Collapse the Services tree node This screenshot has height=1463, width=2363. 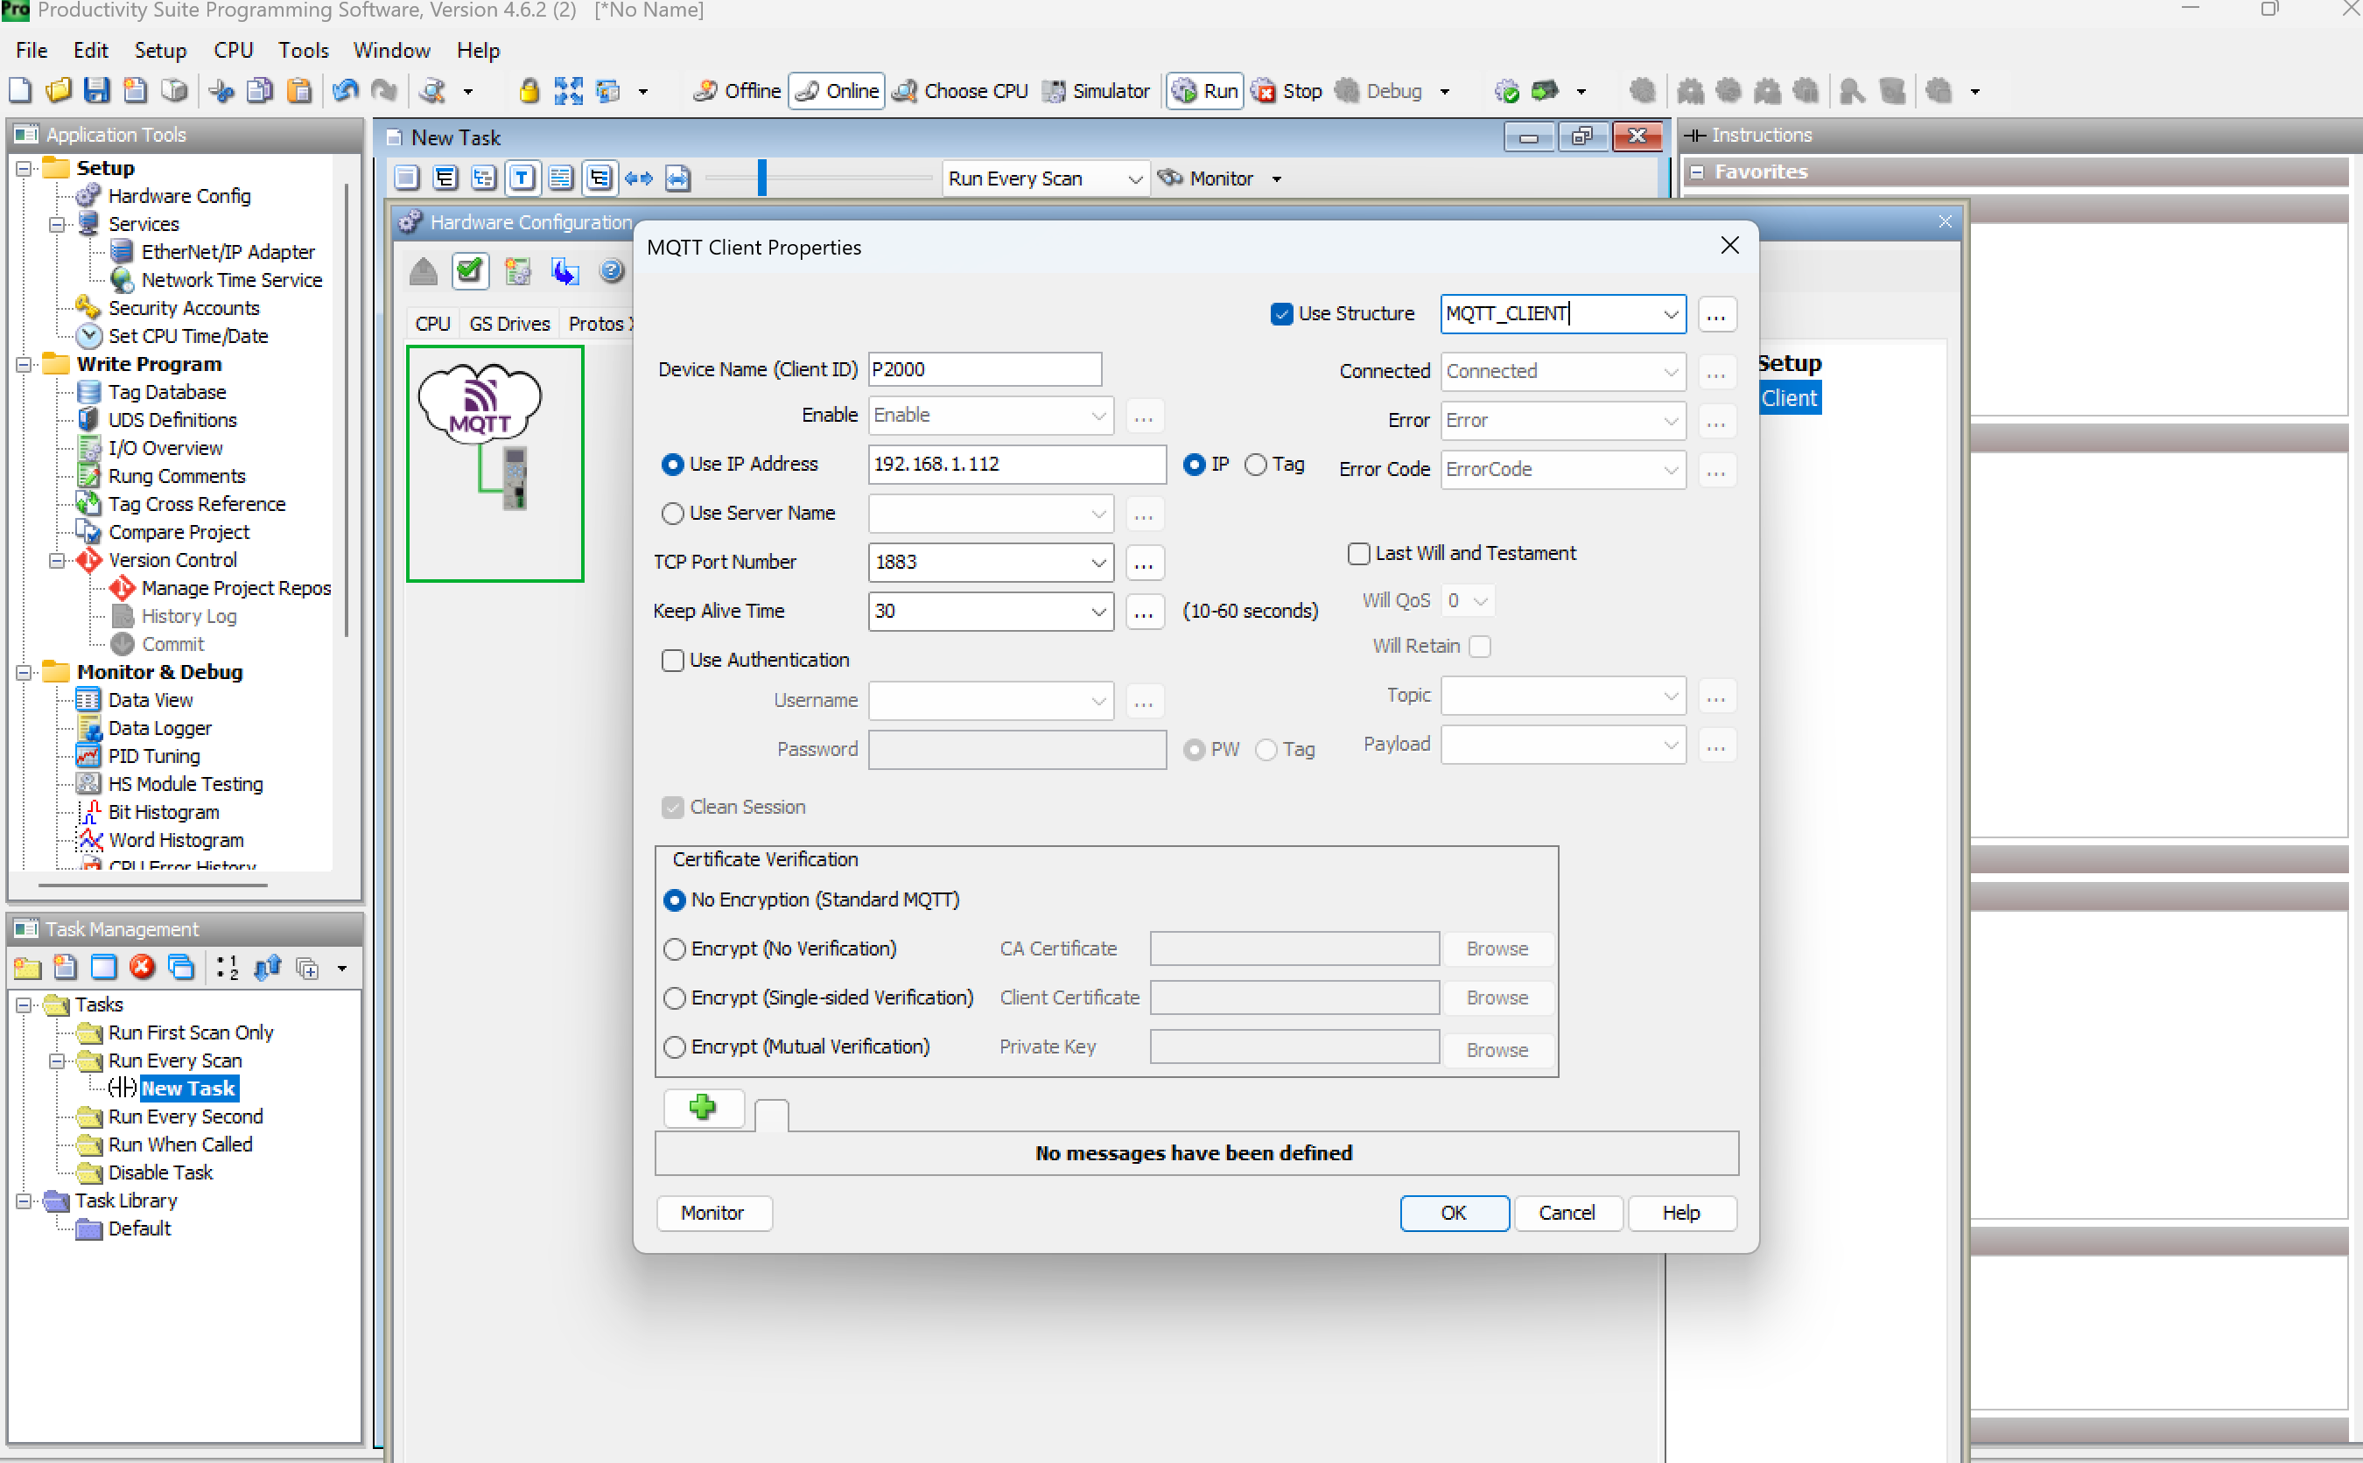click(x=57, y=225)
